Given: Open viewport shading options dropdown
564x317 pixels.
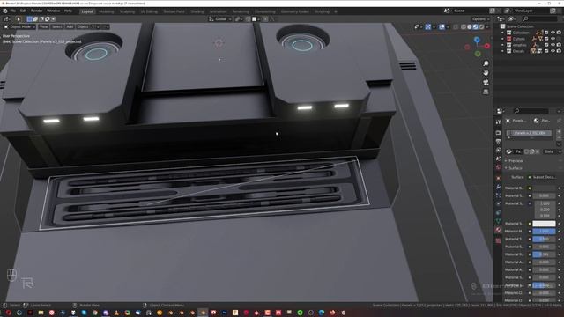Looking at the screenshot, I should [x=487, y=27].
